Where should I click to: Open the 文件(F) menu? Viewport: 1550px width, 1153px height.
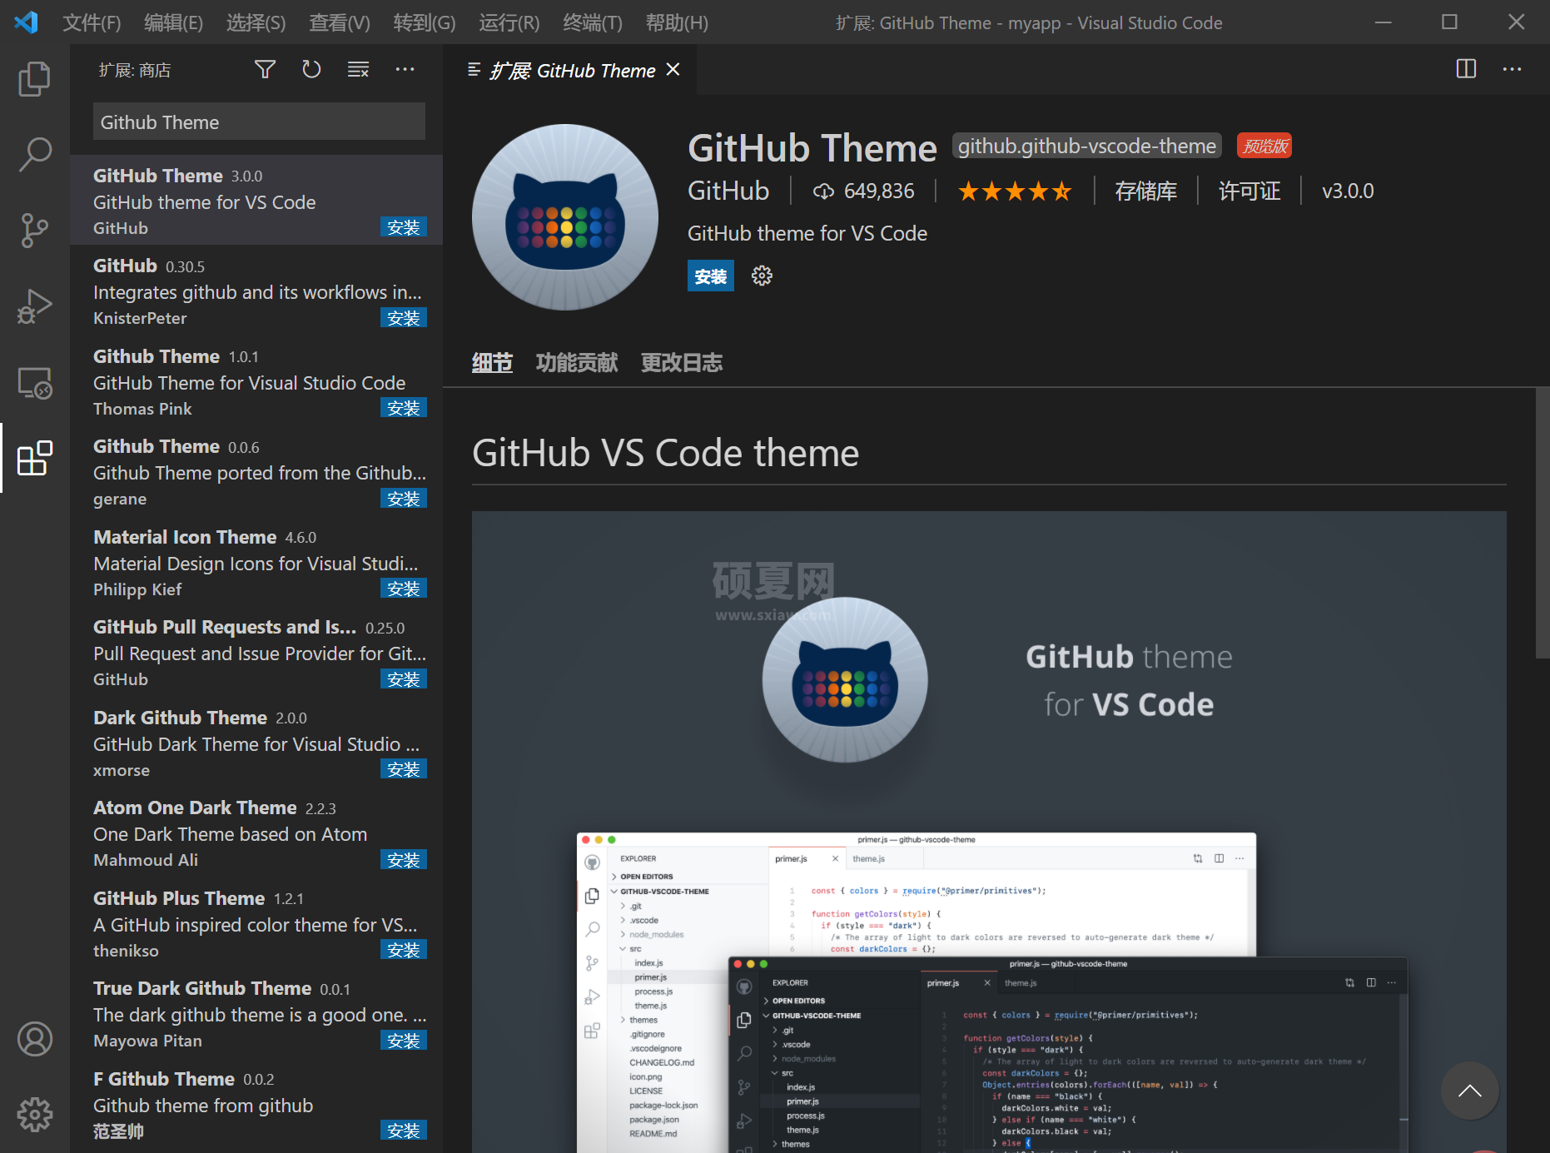tap(92, 22)
